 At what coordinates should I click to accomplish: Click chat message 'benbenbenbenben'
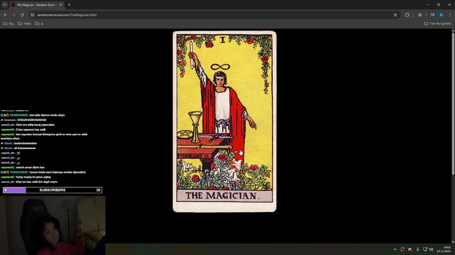pos(26,143)
